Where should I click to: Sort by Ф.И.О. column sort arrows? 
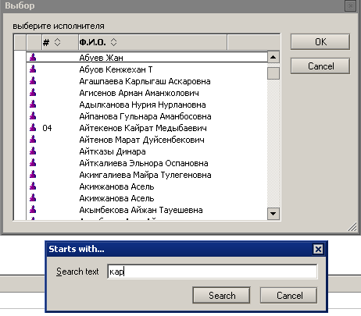(x=113, y=42)
